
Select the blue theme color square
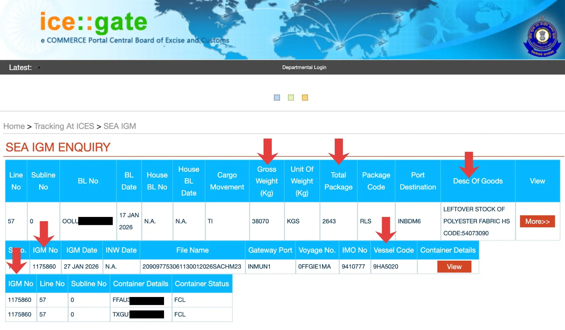click(277, 97)
